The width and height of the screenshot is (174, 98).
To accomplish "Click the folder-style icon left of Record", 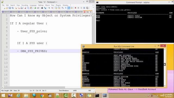I will click(x=72, y=8).
